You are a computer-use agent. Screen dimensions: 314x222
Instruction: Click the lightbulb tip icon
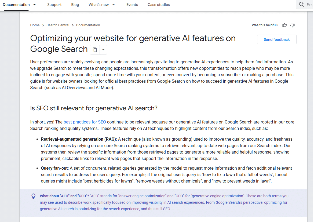(34, 196)
